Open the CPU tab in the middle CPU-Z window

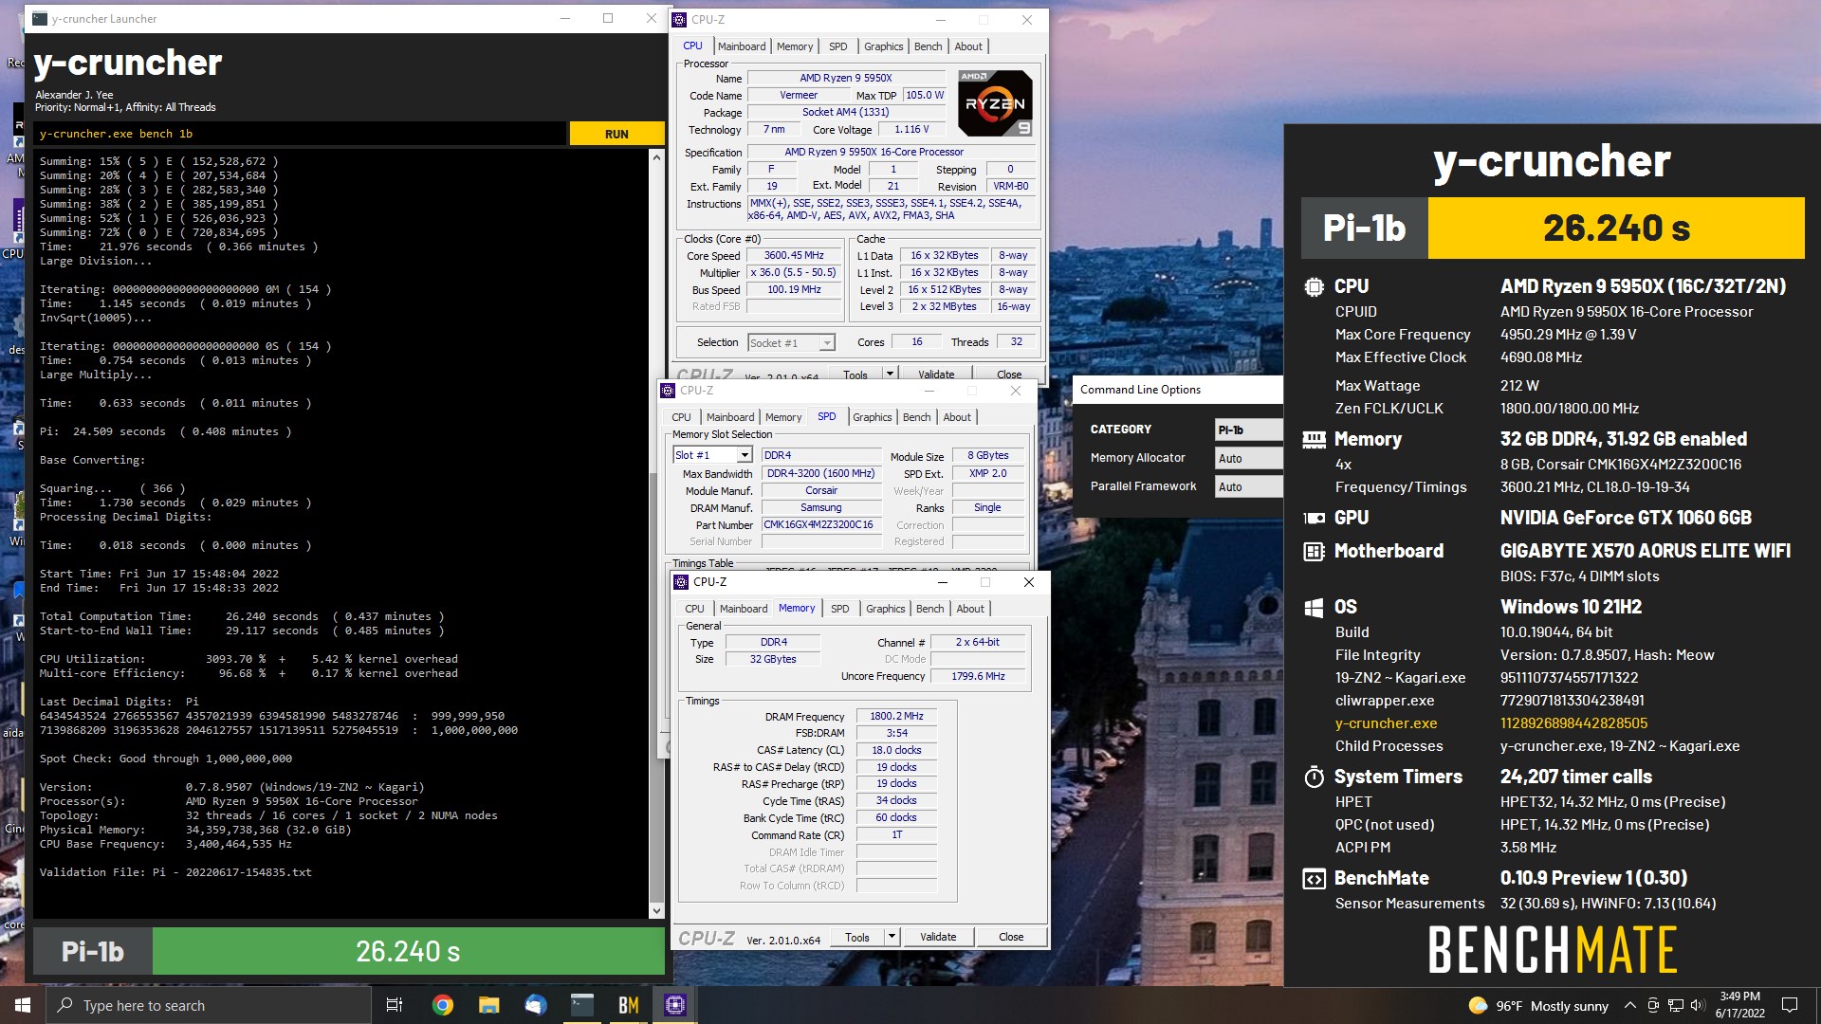(681, 417)
